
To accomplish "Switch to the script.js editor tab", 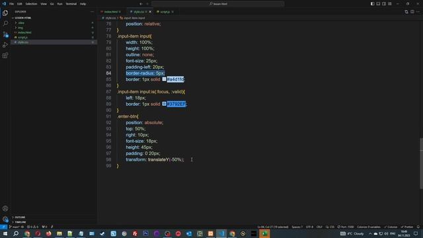I will [165, 12].
